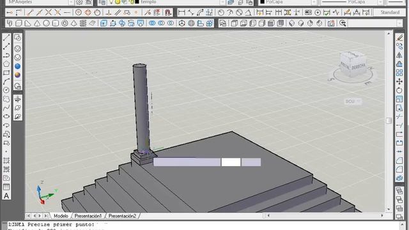Select the Line draw tool
This screenshot has height=230, width=409.
(x=6, y=38)
